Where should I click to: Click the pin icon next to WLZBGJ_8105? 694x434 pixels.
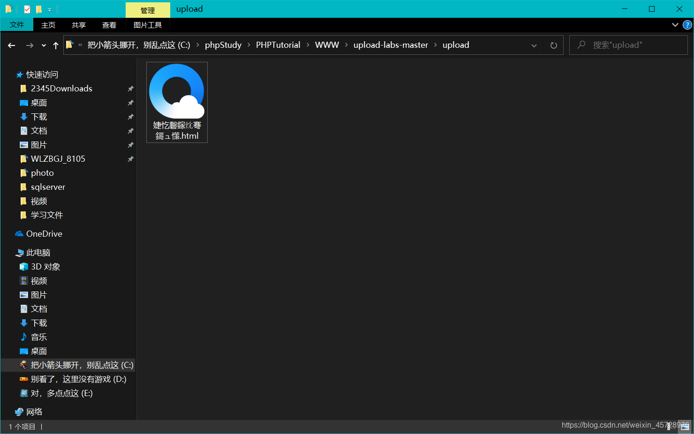(x=130, y=159)
